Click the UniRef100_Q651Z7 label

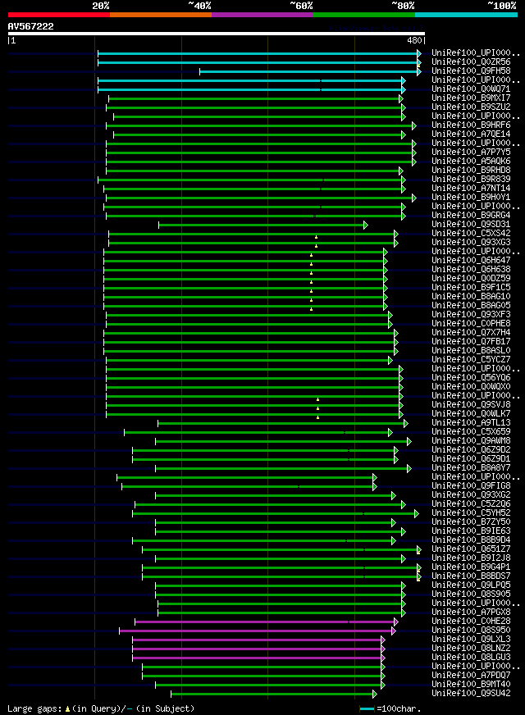pyautogui.click(x=471, y=549)
